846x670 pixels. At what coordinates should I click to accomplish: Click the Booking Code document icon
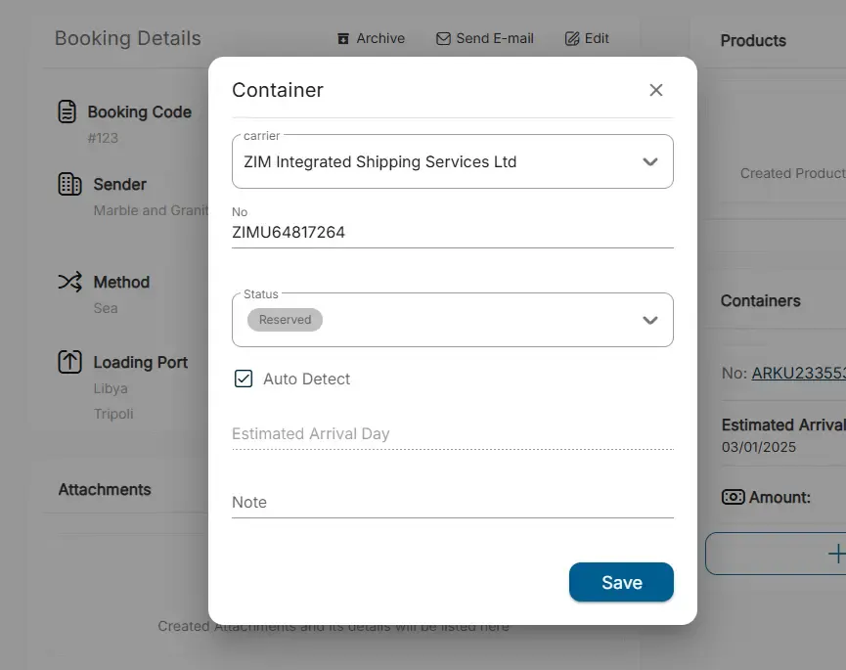[67, 112]
